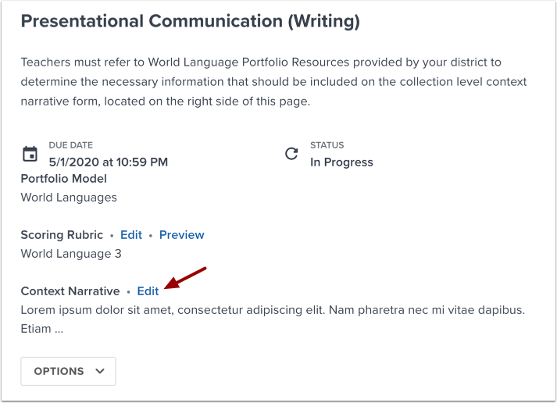
Task: Click Edit link next to Context Narrative
Action: 148,291
